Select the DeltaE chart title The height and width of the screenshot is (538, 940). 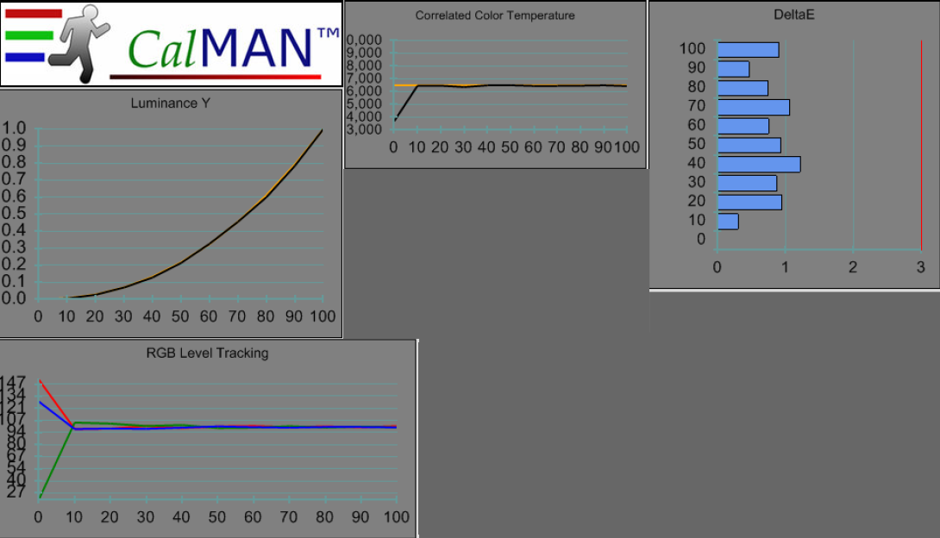coord(793,15)
